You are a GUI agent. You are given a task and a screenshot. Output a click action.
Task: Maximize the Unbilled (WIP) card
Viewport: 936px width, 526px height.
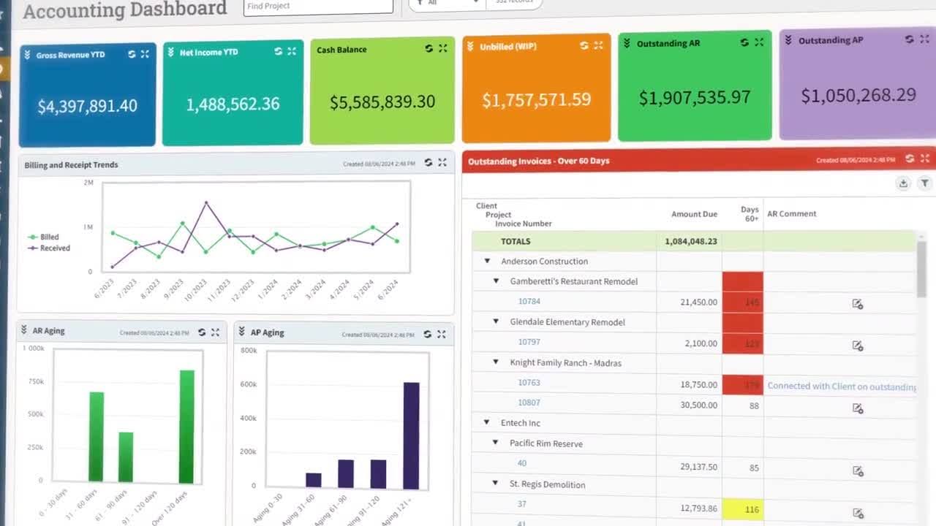pyautogui.click(x=598, y=45)
